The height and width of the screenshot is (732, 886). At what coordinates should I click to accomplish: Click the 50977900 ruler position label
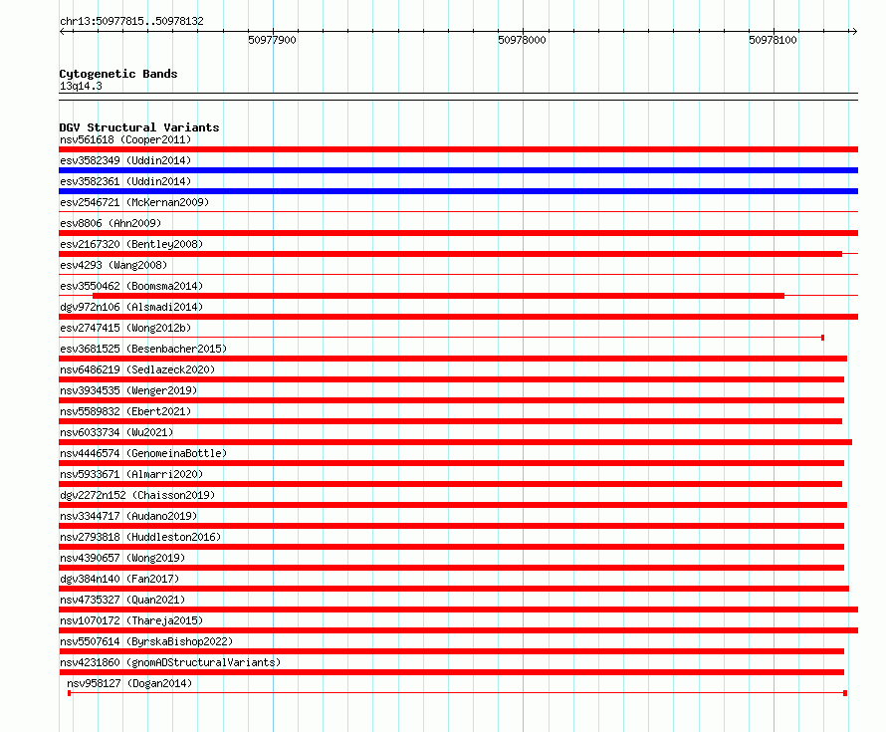click(x=273, y=40)
